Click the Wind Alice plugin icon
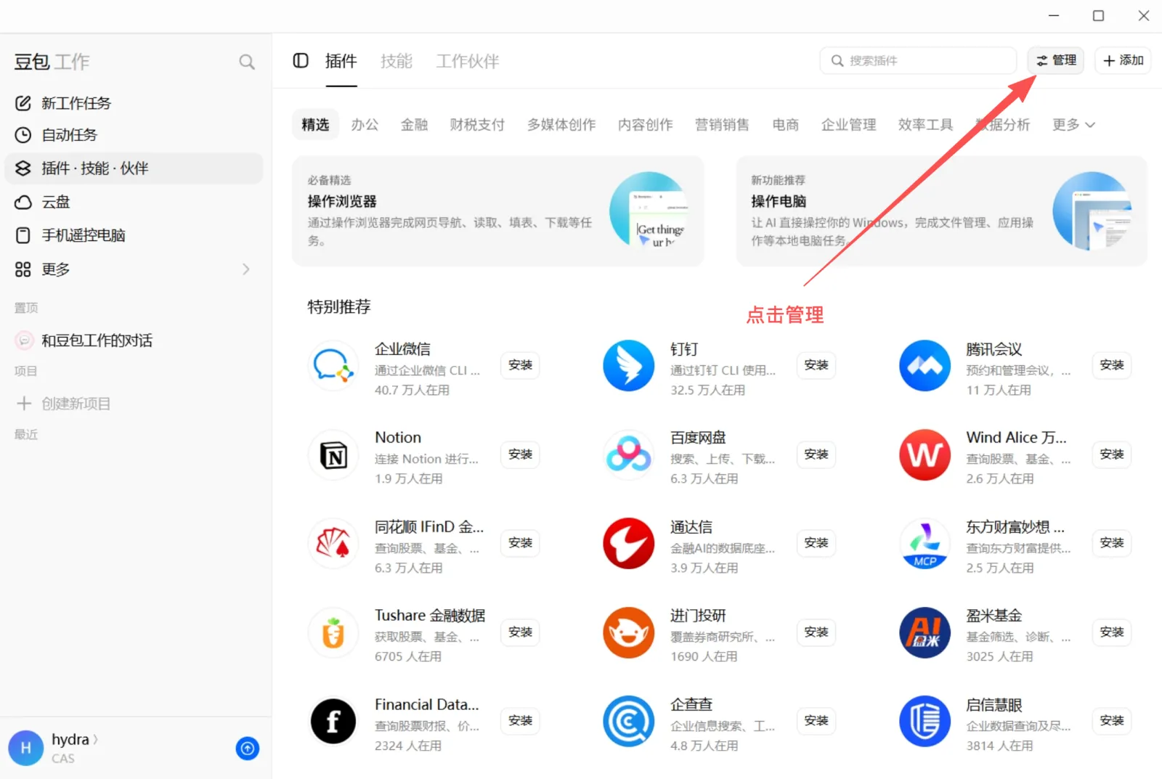Screen dimensions: 1162x779 coord(925,454)
